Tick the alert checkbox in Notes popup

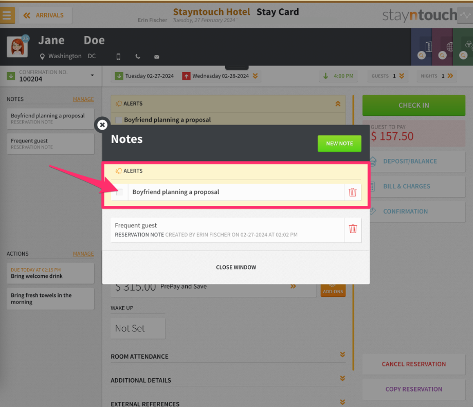coord(119,192)
